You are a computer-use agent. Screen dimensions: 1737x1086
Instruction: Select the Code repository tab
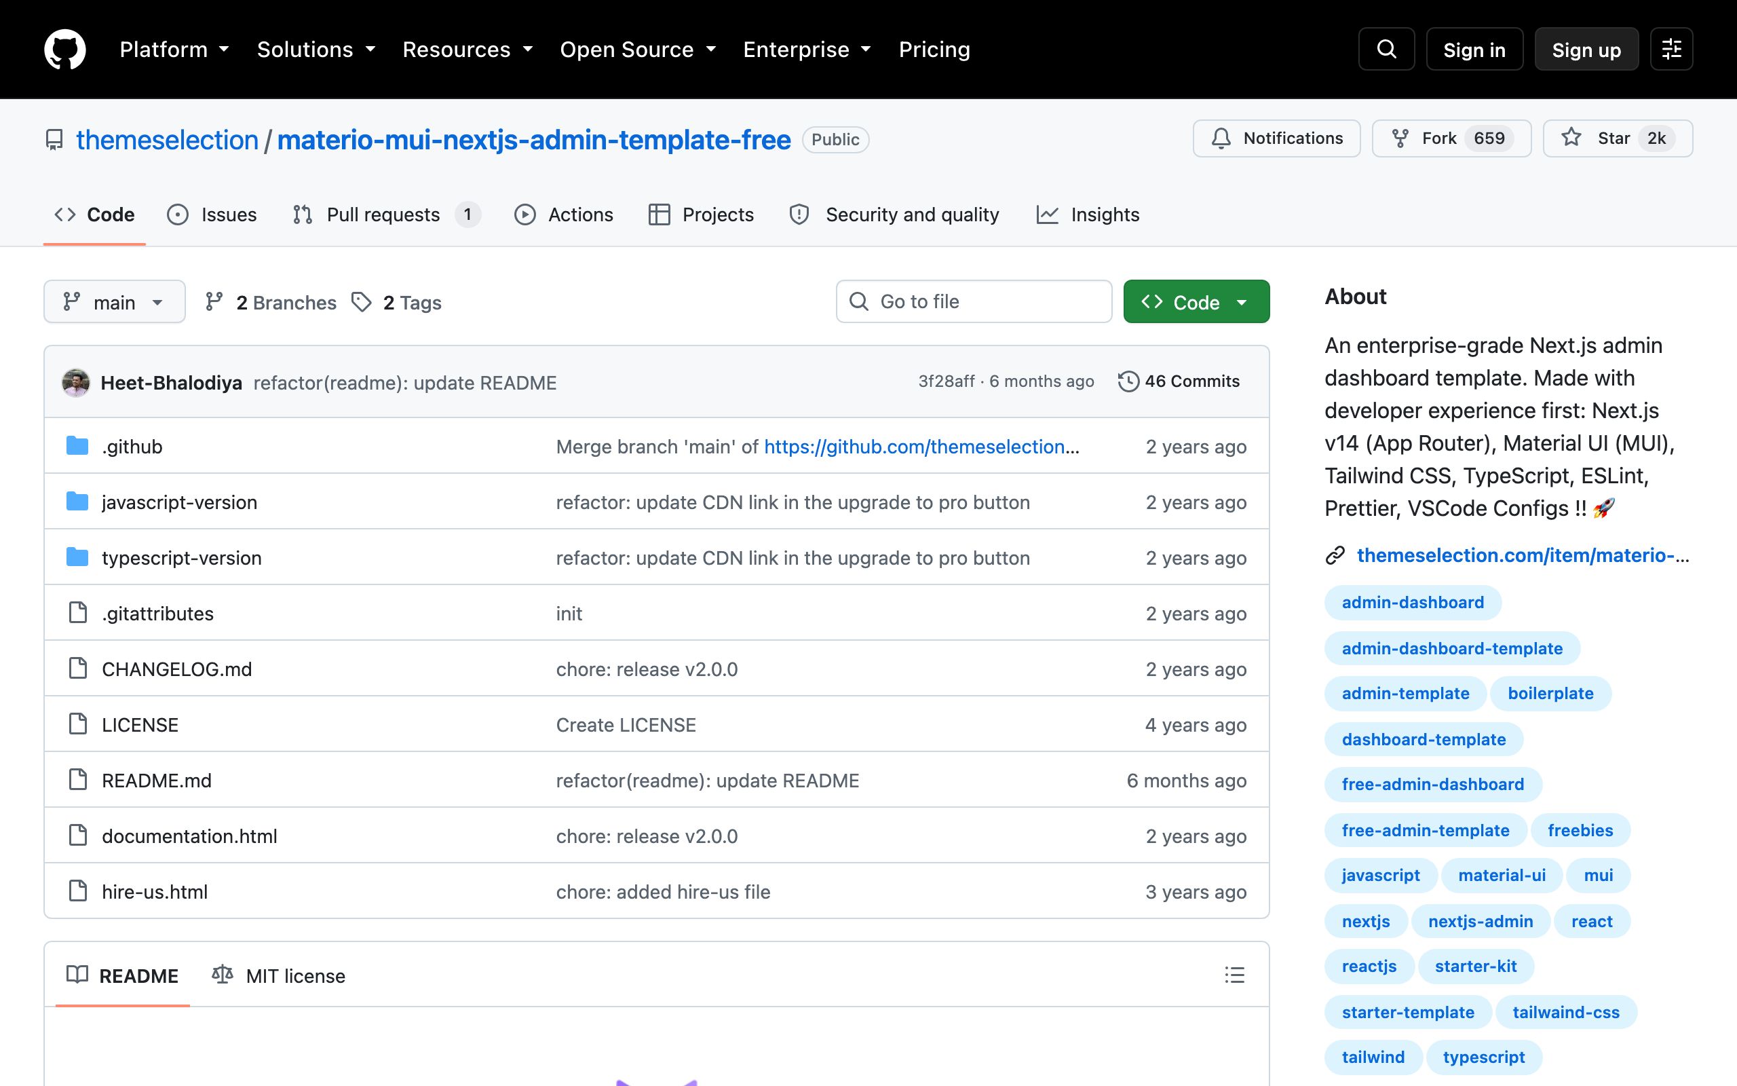tap(95, 214)
